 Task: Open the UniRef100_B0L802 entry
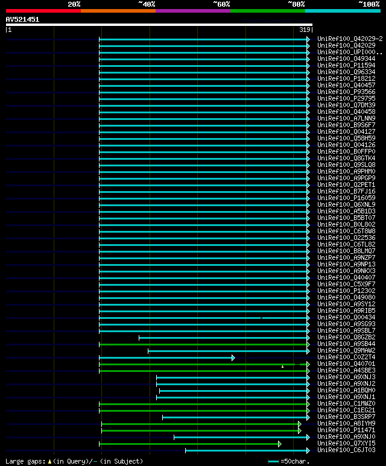pos(346,225)
